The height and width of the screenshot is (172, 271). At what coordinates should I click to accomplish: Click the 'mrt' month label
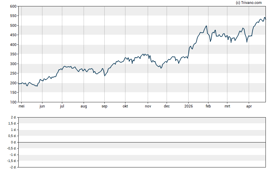pos(227,106)
